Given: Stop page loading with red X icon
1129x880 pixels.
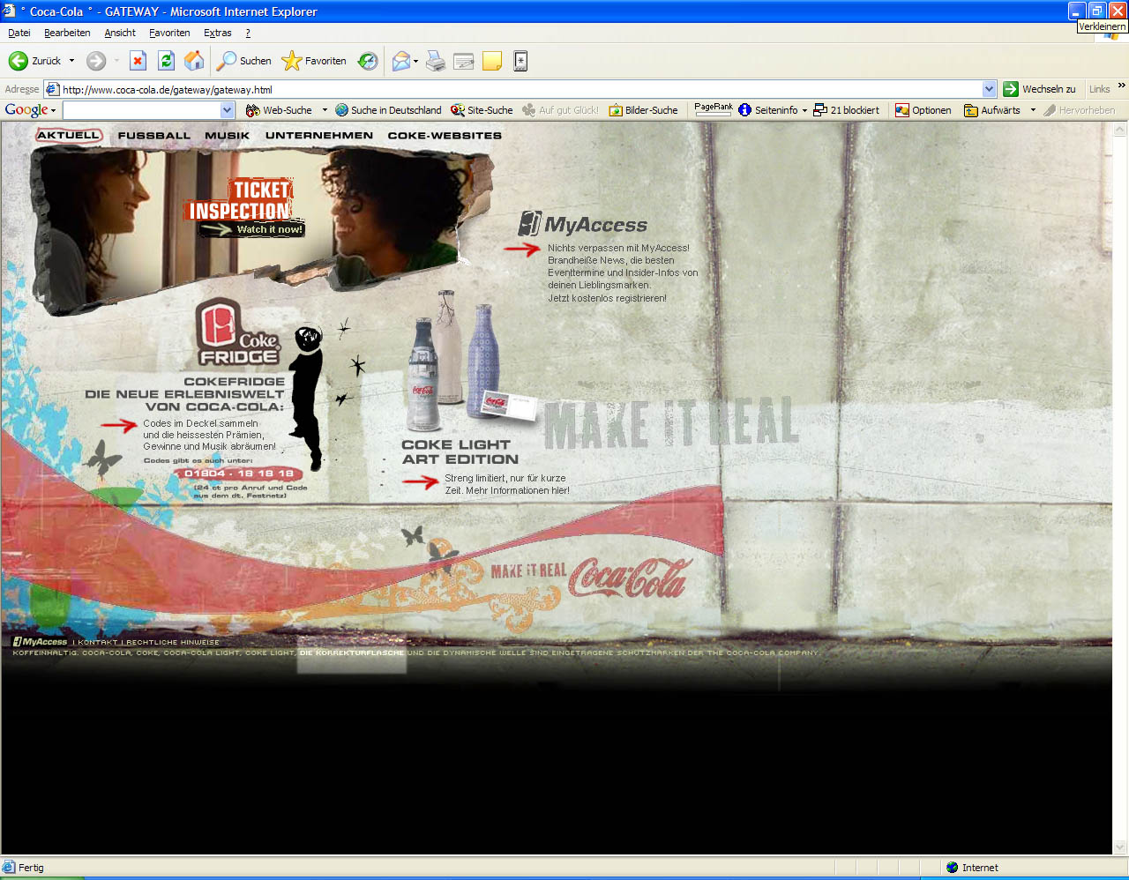Looking at the screenshot, I should (x=138, y=61).
